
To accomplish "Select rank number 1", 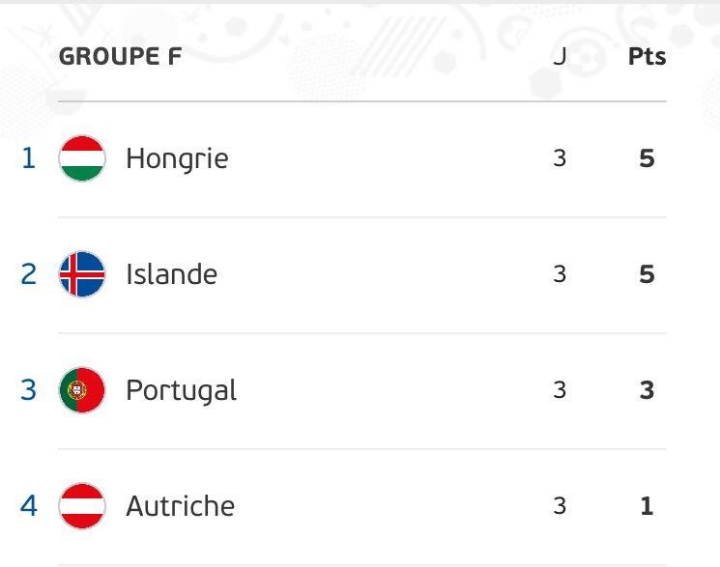I will (x=28, y=158).
